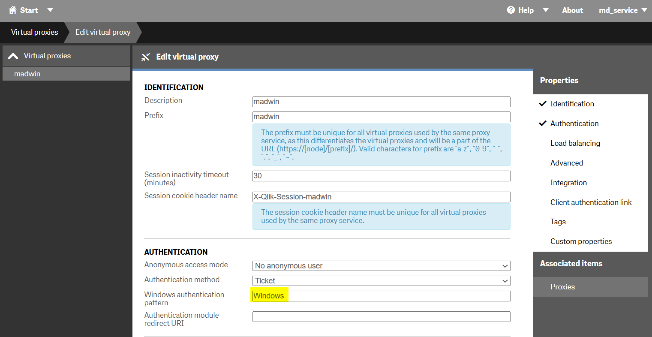Click the IDENTIFICATION section heading
The height and width of the screenshot is (337, 652).
point(174,87)
